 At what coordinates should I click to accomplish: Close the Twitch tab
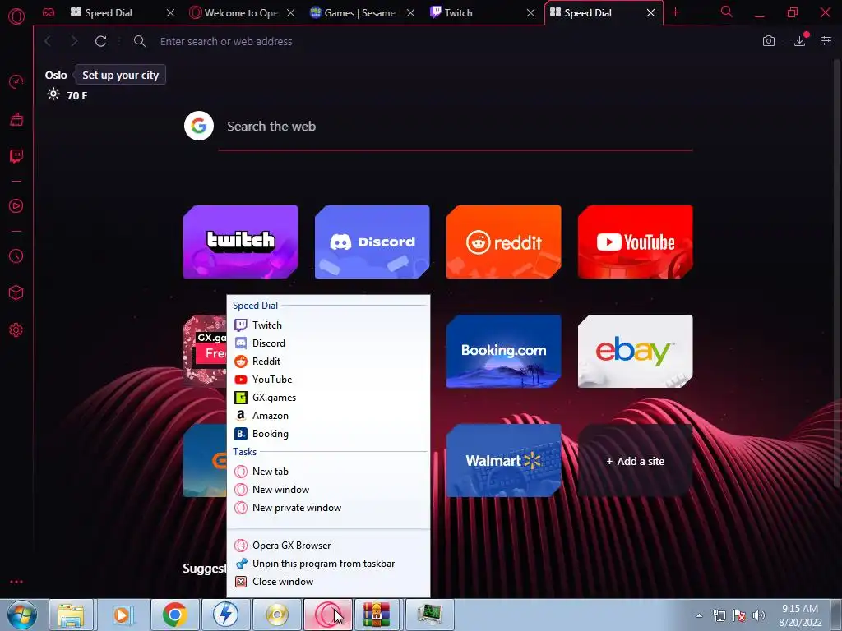point(530,13)
